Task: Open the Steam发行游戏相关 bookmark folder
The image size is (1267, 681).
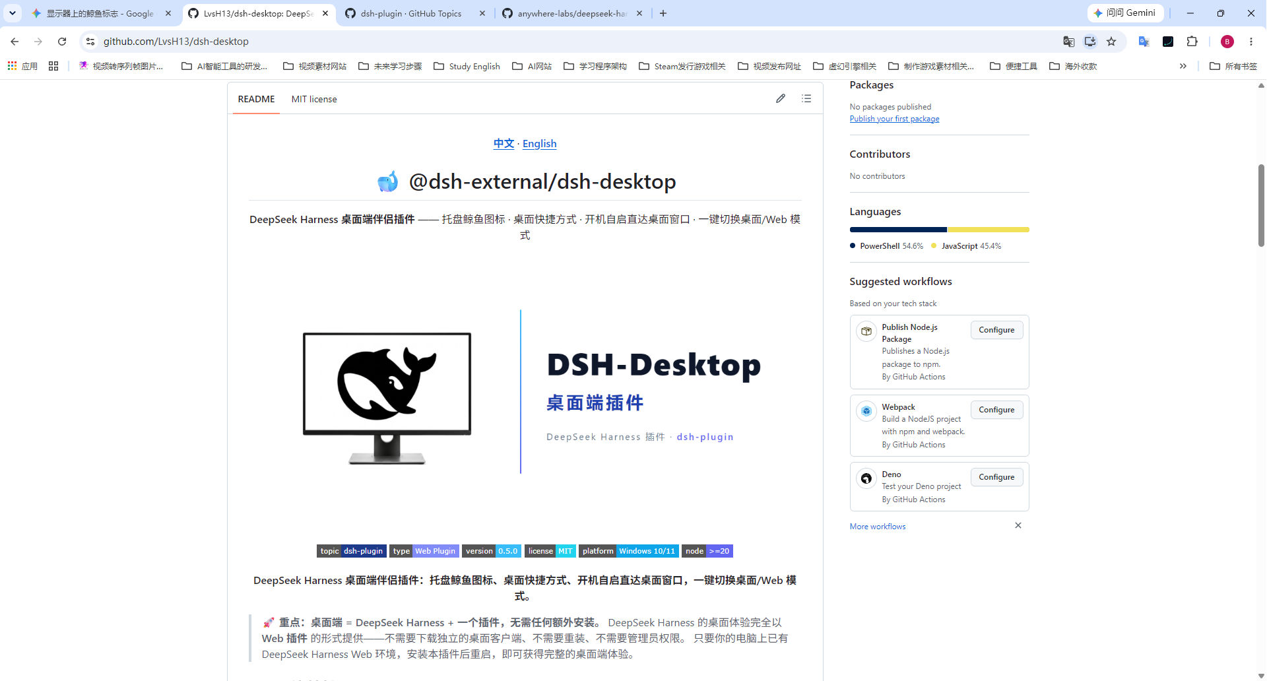Action: [x=682, y=66]
